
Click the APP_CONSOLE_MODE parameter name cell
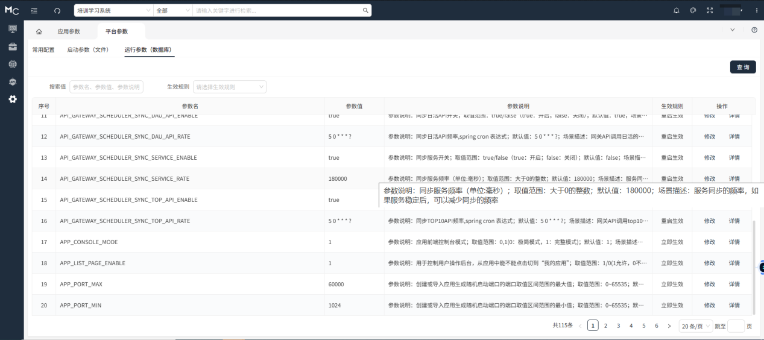tap(190, 242)
